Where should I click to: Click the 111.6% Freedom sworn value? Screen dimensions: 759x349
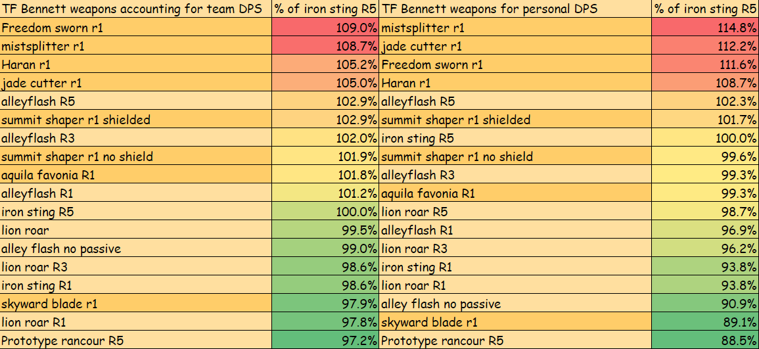click(x=704, y=64)
